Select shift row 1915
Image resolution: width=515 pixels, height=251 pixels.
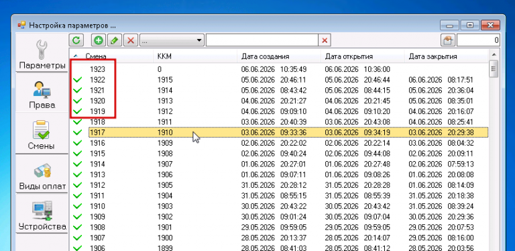pos(279,154)
